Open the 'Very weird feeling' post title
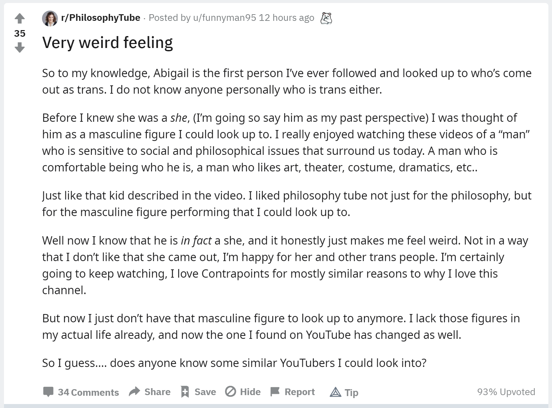The height and width of the screenshot is (408, 552). tap(108, 42)
